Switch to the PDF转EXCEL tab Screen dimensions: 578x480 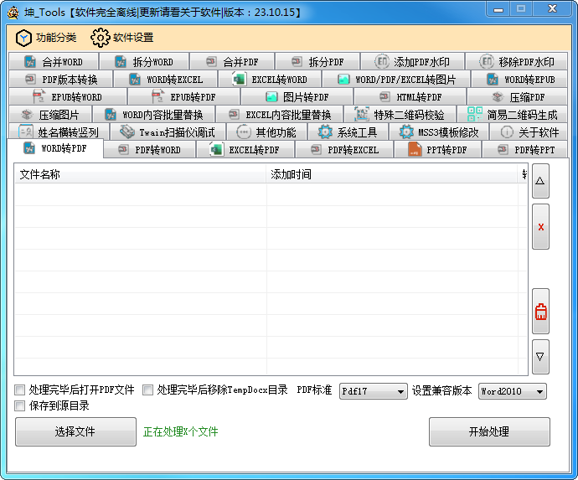(344, 150)
